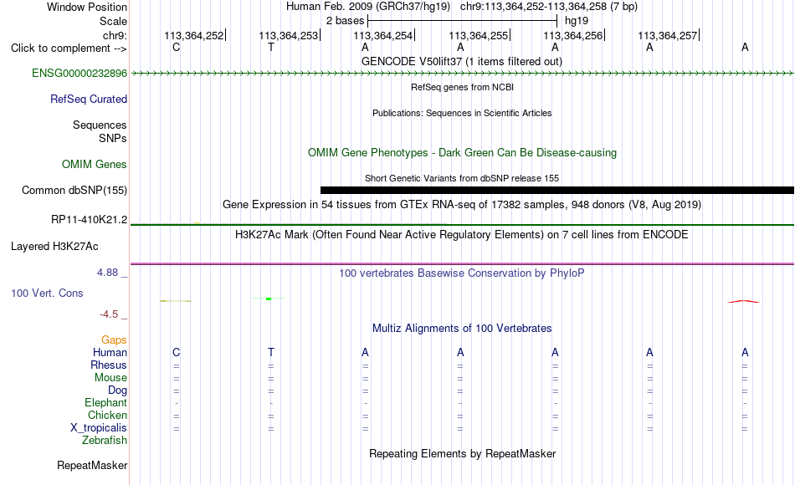The height and width of the screenshot is (485, 795).
Task: Click 'Multiz Alignments of 100 Vertebrates' title
Action: point(462,328)
